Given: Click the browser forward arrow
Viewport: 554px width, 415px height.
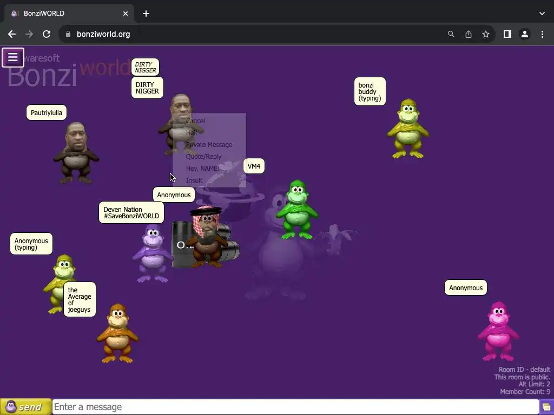Looking at the screenshot, I should point(29,34).
